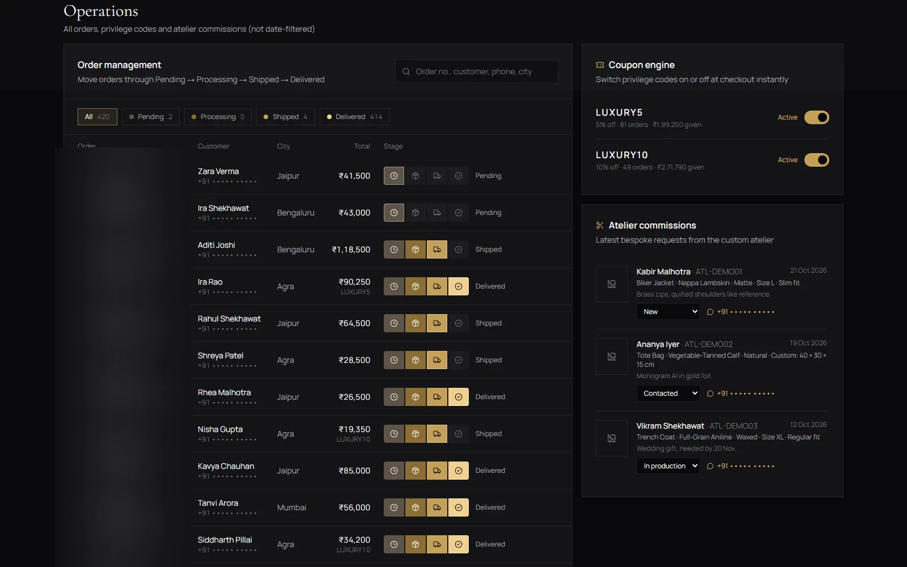This screenshot has width=907, height=567.
Task: Click the Mumbai city cell for Tanvi Arora
Action: coord(291,507)
